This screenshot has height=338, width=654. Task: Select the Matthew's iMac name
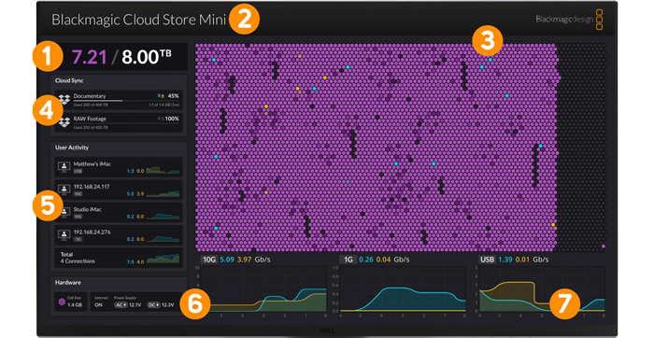tap(92, 163)
